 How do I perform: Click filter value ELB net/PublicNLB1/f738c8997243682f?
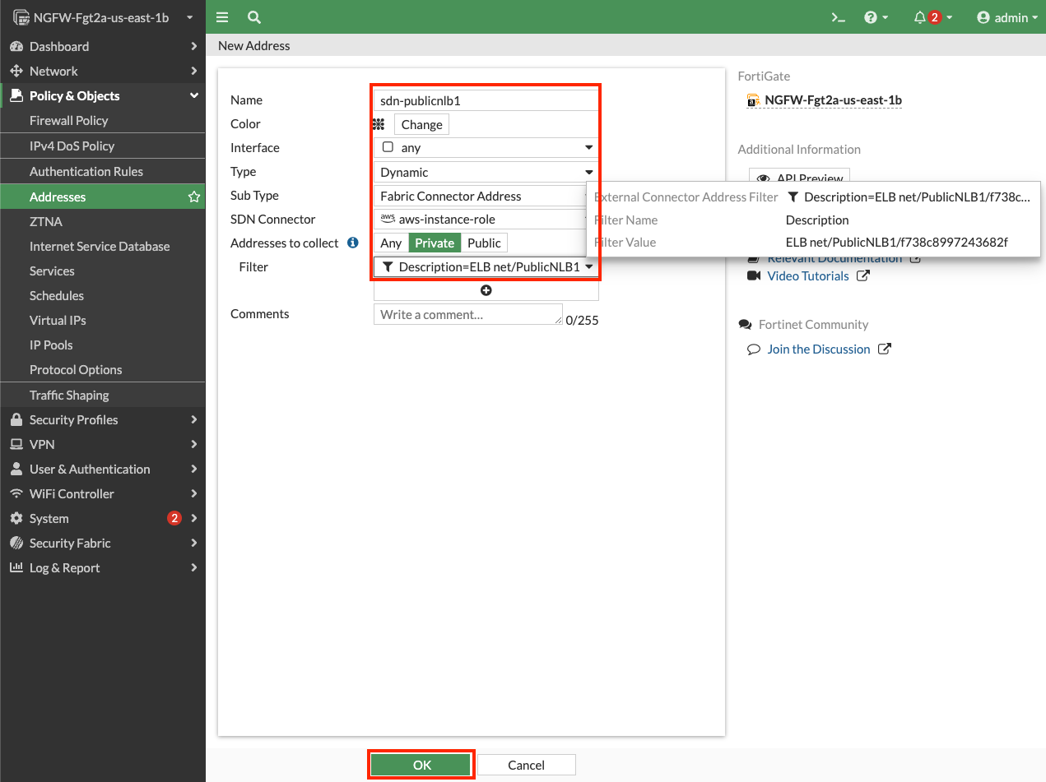(x=897, y=242)
